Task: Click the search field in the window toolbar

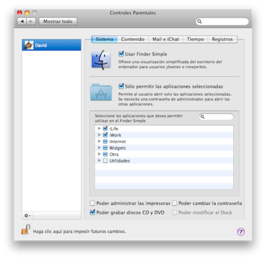Action: (x=222, y=21)
